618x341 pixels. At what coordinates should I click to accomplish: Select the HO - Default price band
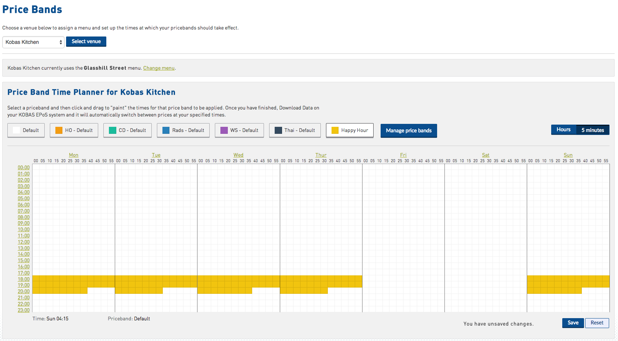pyautogui.click(x=74, y=130)
